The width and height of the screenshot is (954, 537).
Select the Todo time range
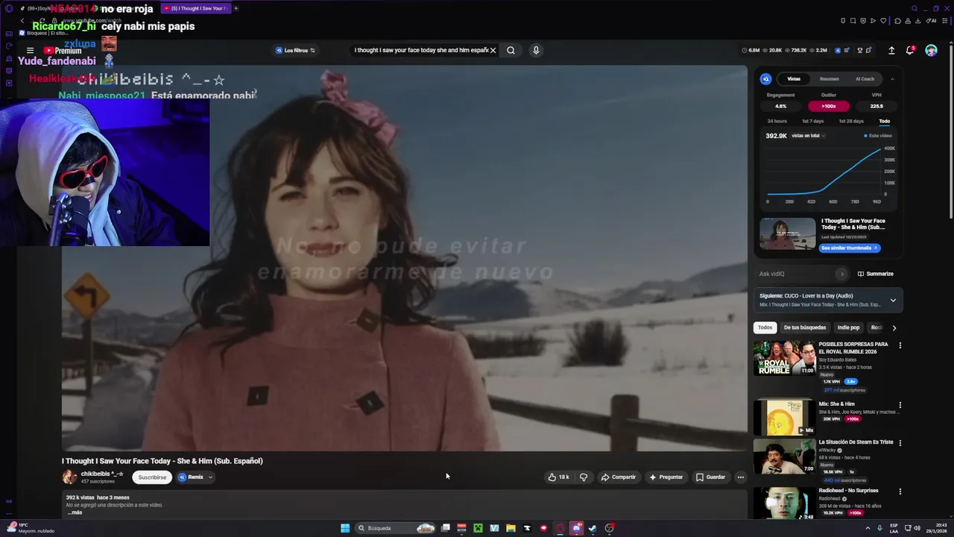(x=884, y=121)
